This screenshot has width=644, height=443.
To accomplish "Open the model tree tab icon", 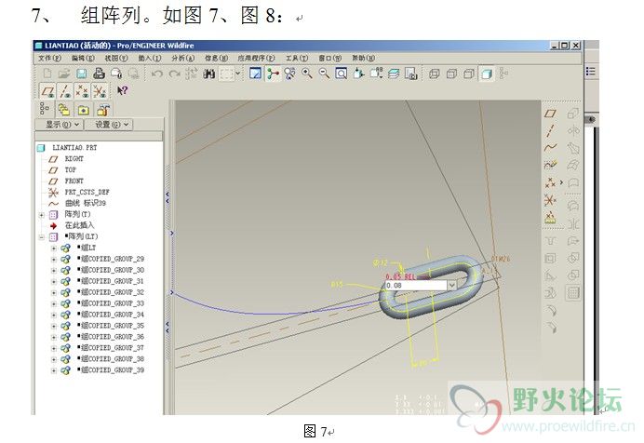I will coord(45,109).
